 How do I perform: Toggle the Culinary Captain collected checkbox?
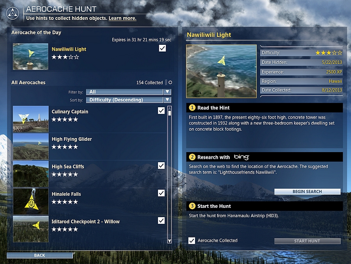click(161, 110)
